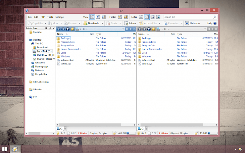Go forward in the left pane

coord(63,29)
